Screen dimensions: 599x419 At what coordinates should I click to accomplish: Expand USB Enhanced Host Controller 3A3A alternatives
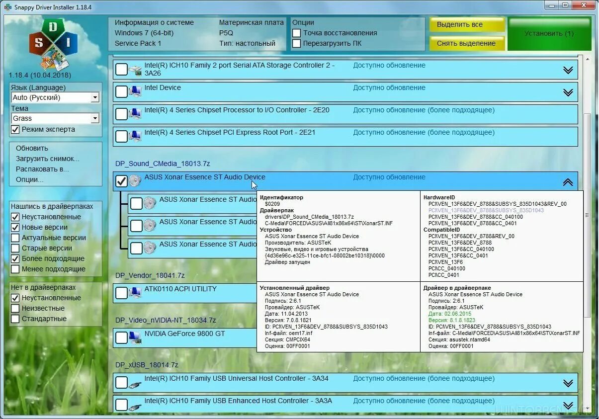click(568, 406)
